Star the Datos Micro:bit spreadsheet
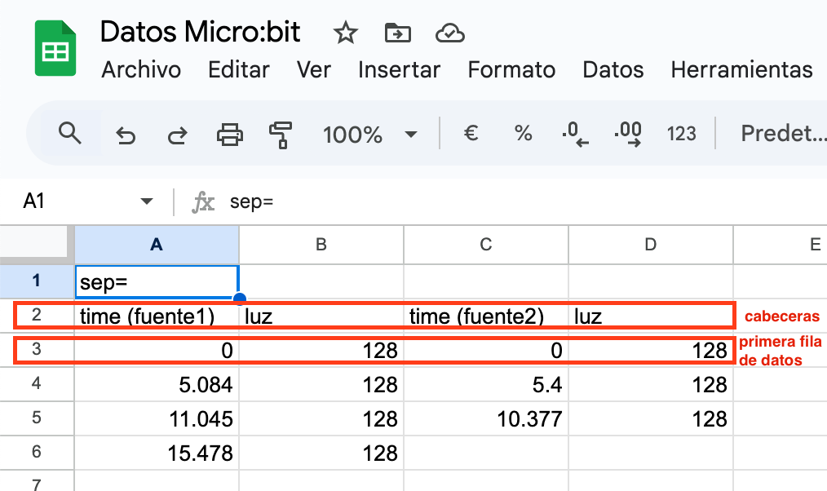The image size is (827, 491). tap(345, 33)
